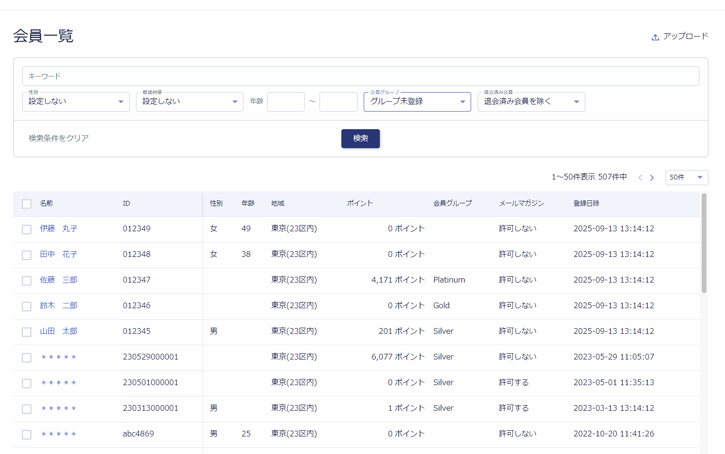Select the row with ID 230529000001

tap(27, 358)
